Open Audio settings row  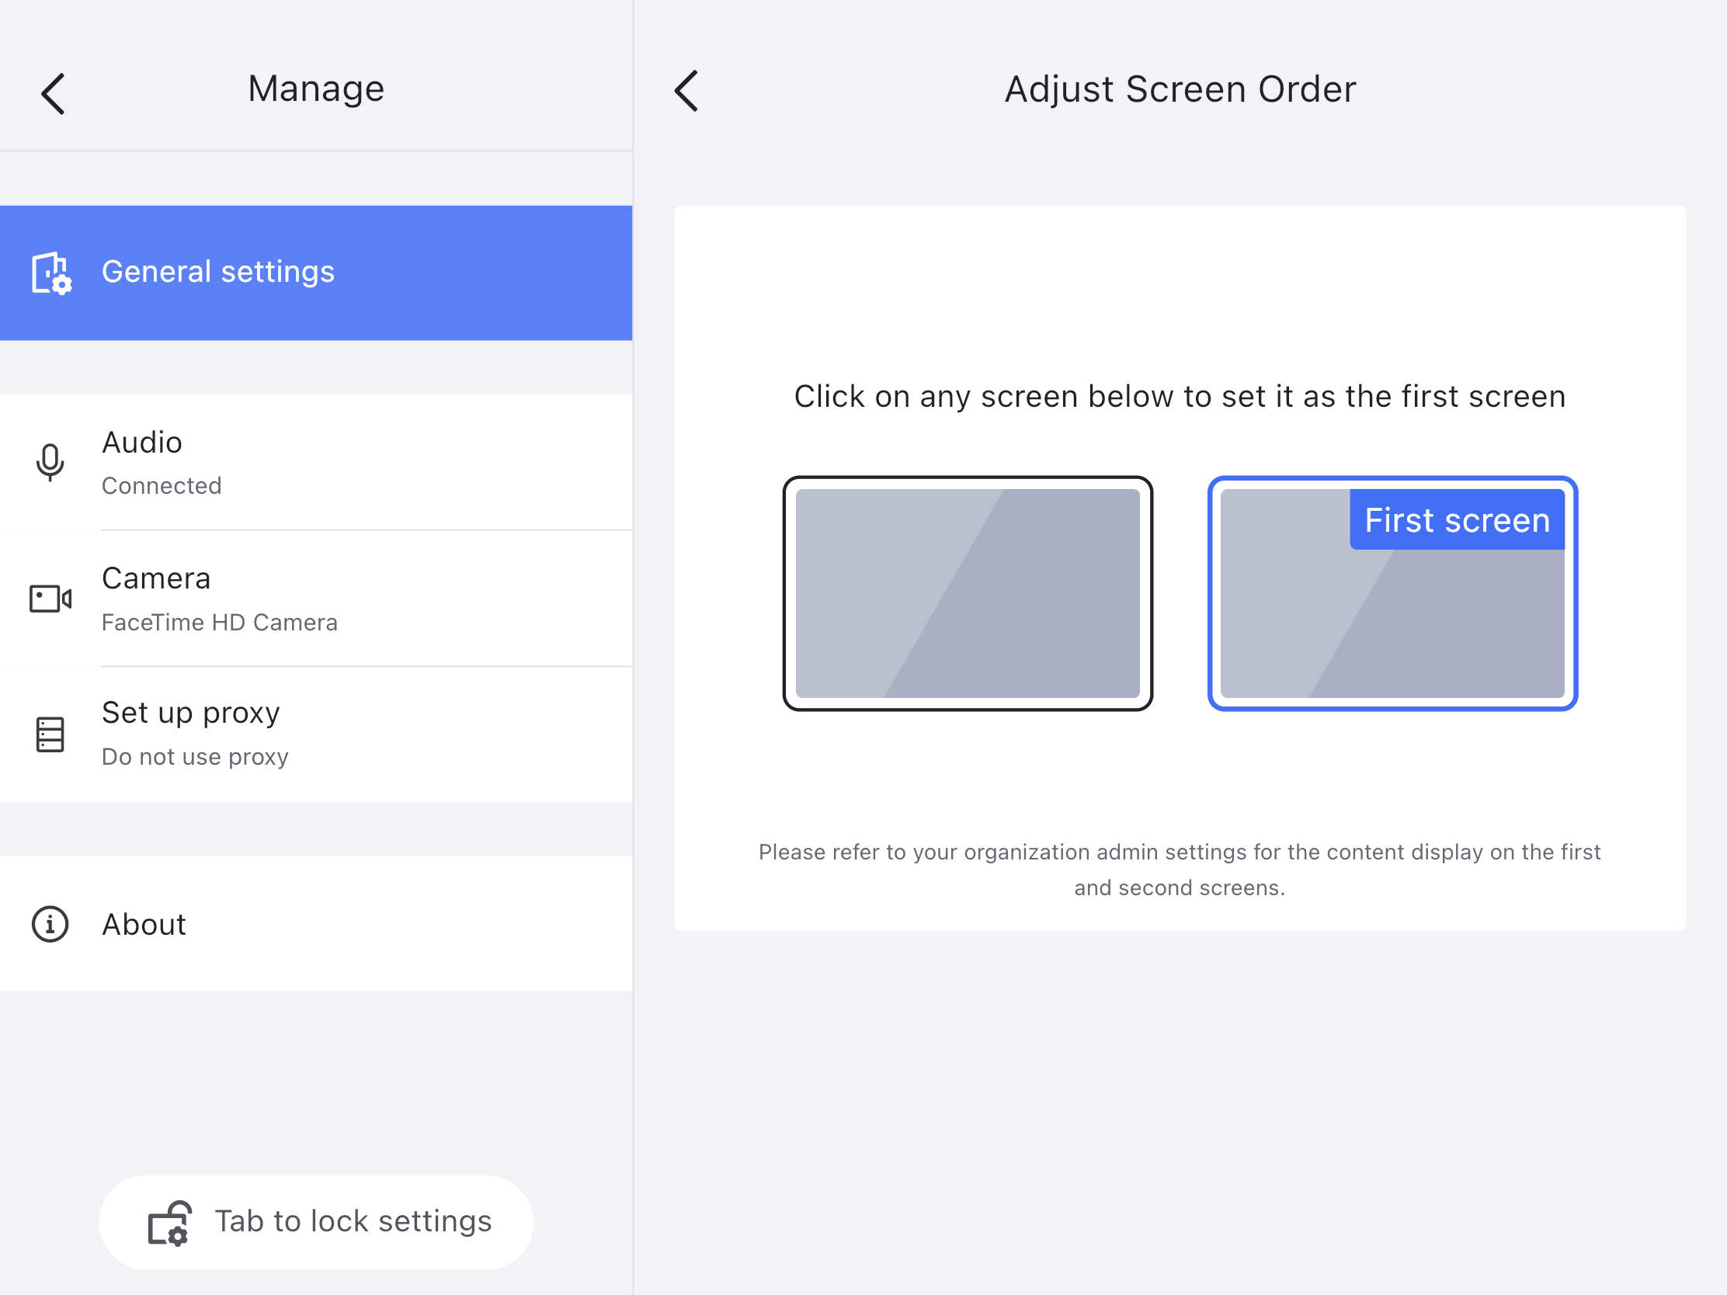pyautogui.click(x=316, y=462)
